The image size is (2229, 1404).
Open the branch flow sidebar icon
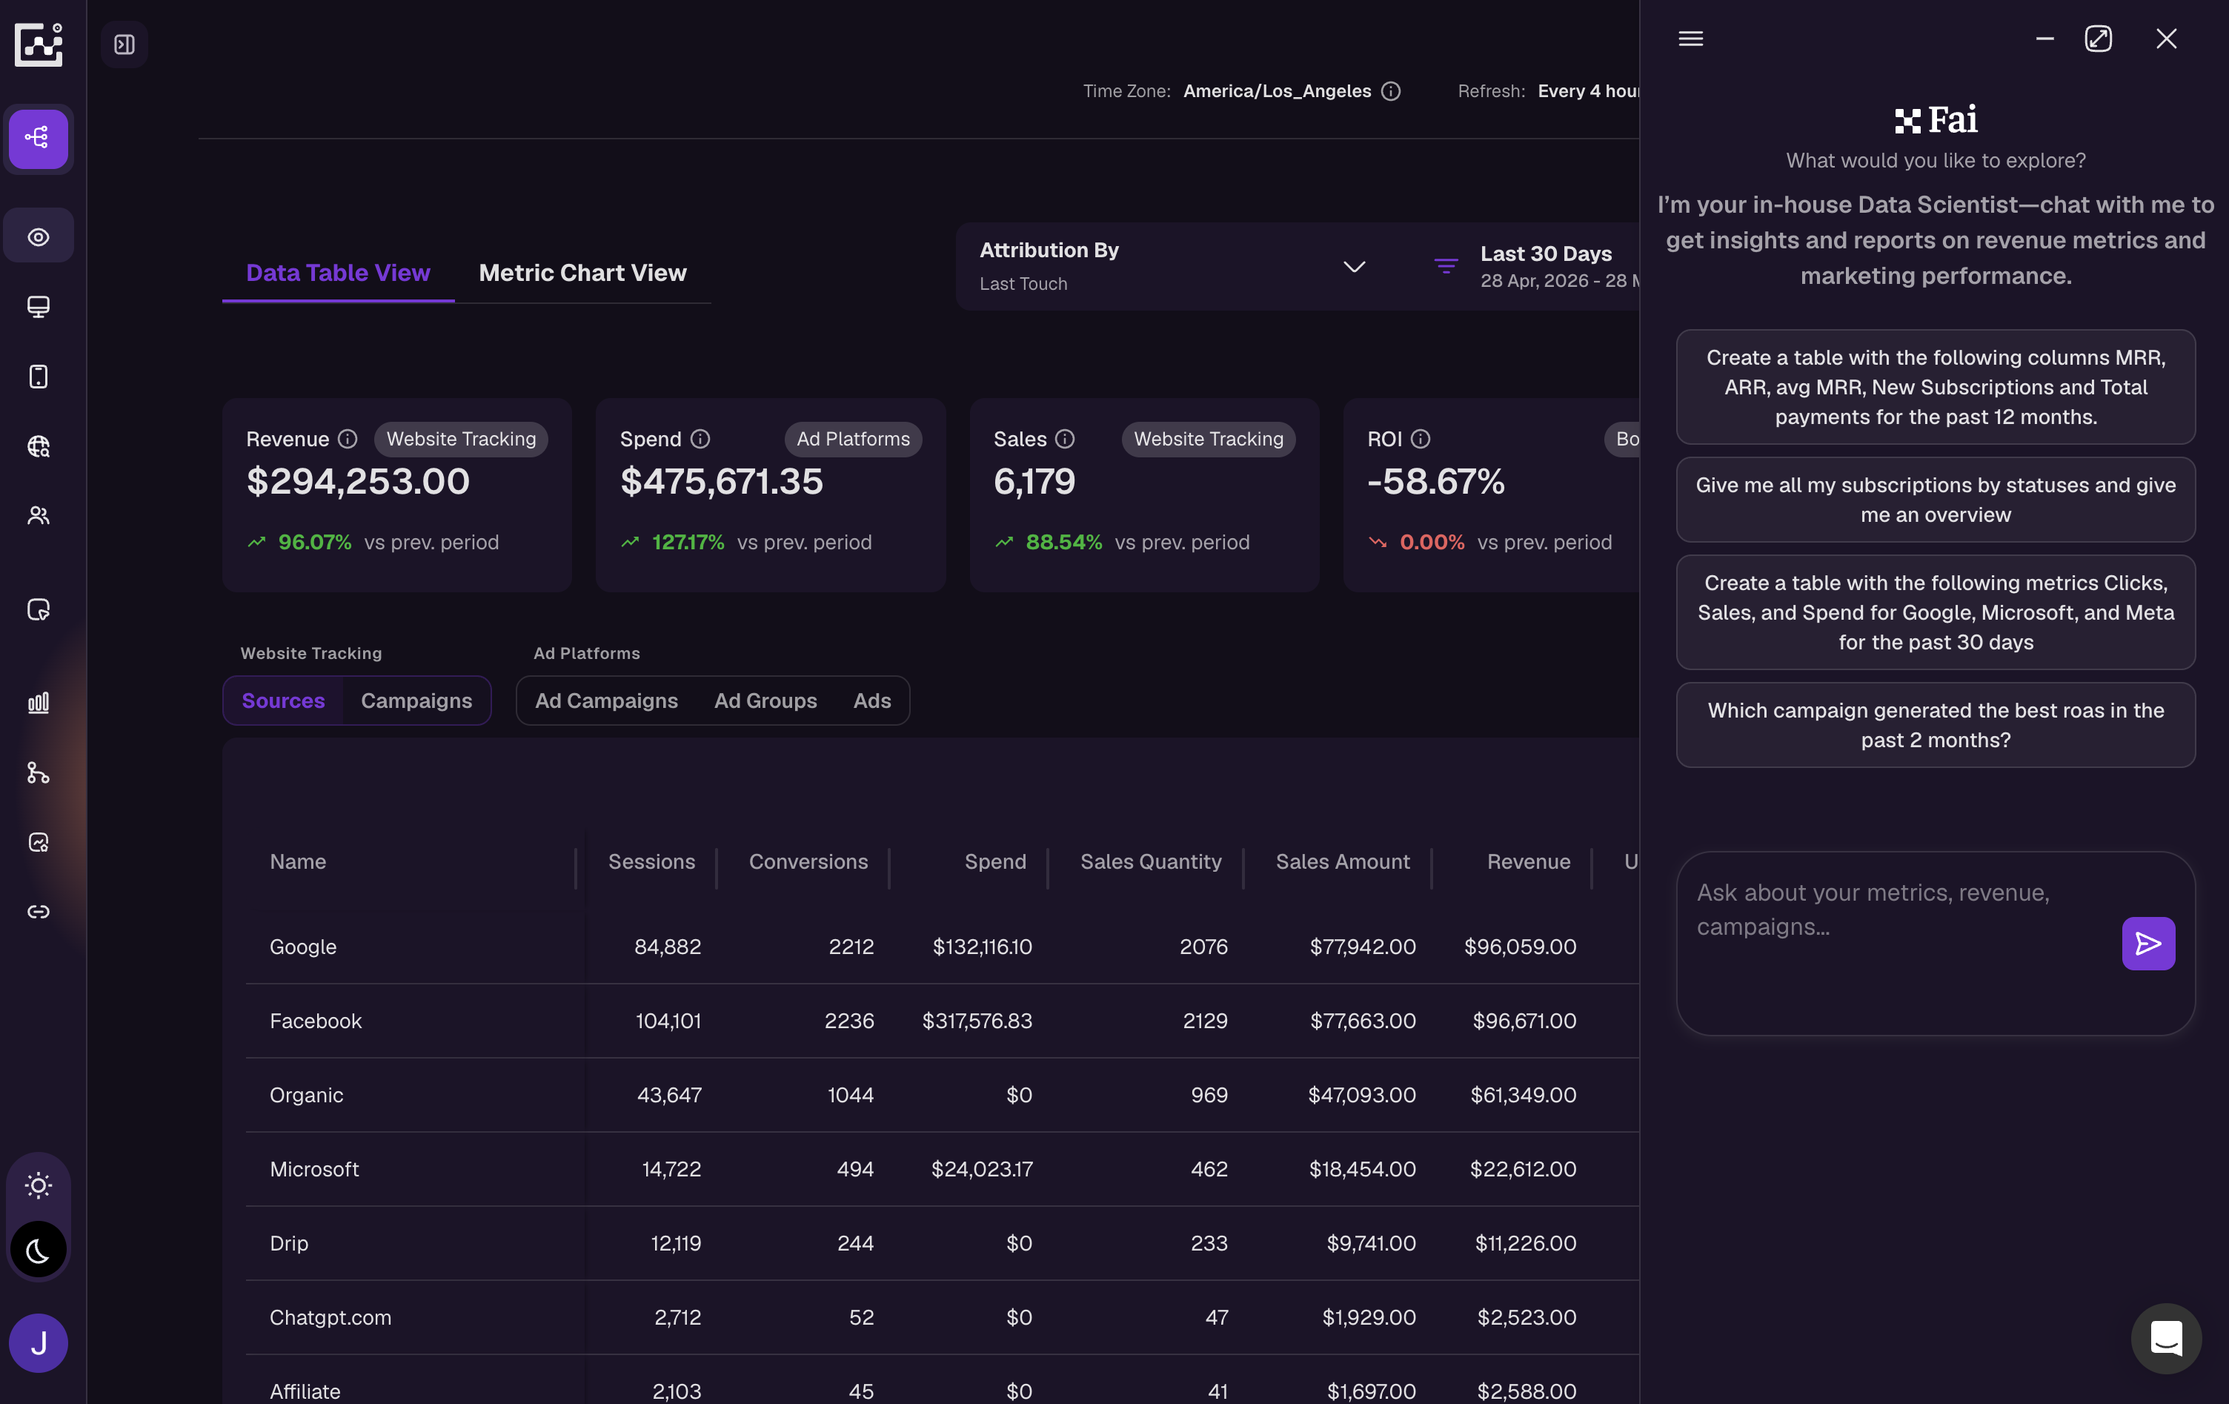click(x=38, y=772)
